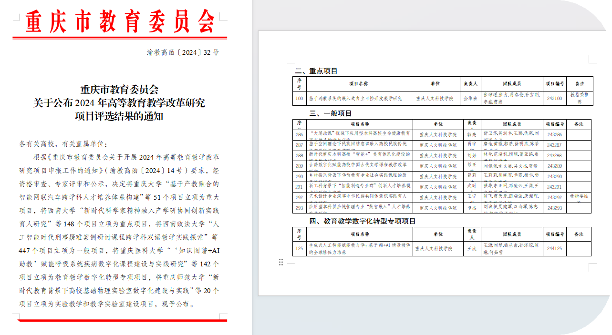Click the title line 项目评选结果的通知
Image resolution: width=612 pixels, height=335 pixels.
[x=119, y=116]
